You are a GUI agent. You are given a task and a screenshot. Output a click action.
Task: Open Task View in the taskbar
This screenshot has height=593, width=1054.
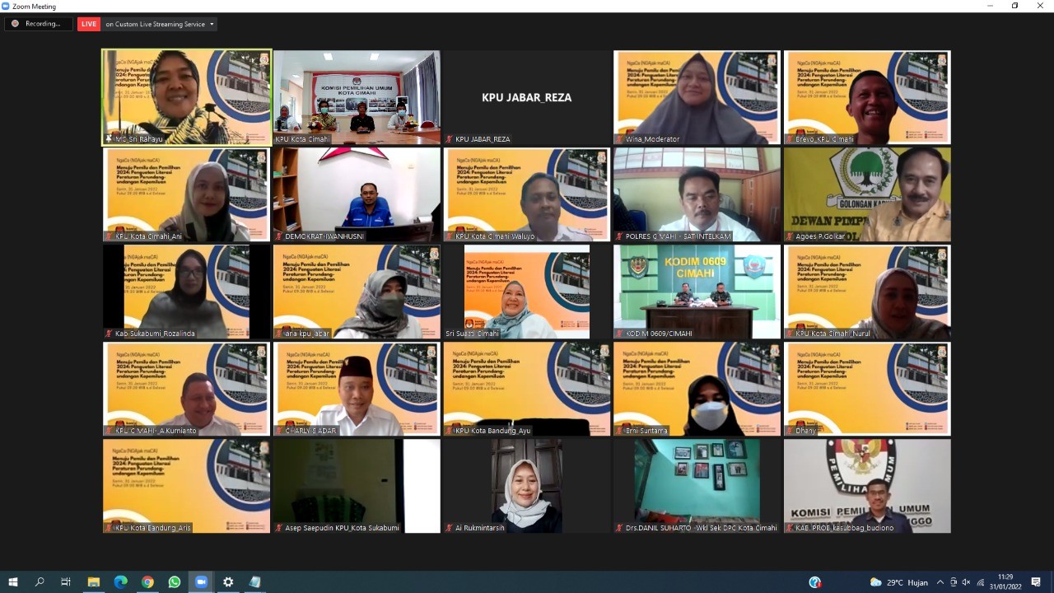[x=66, y=582]
